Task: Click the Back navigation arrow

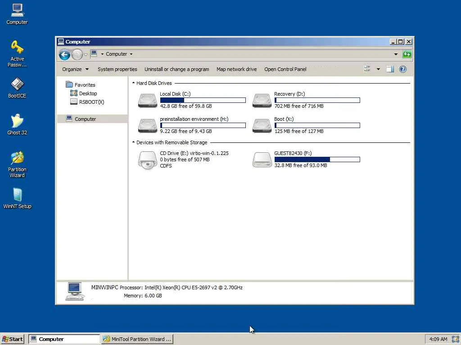Action: pyautogui.click(x=64, y=54)
